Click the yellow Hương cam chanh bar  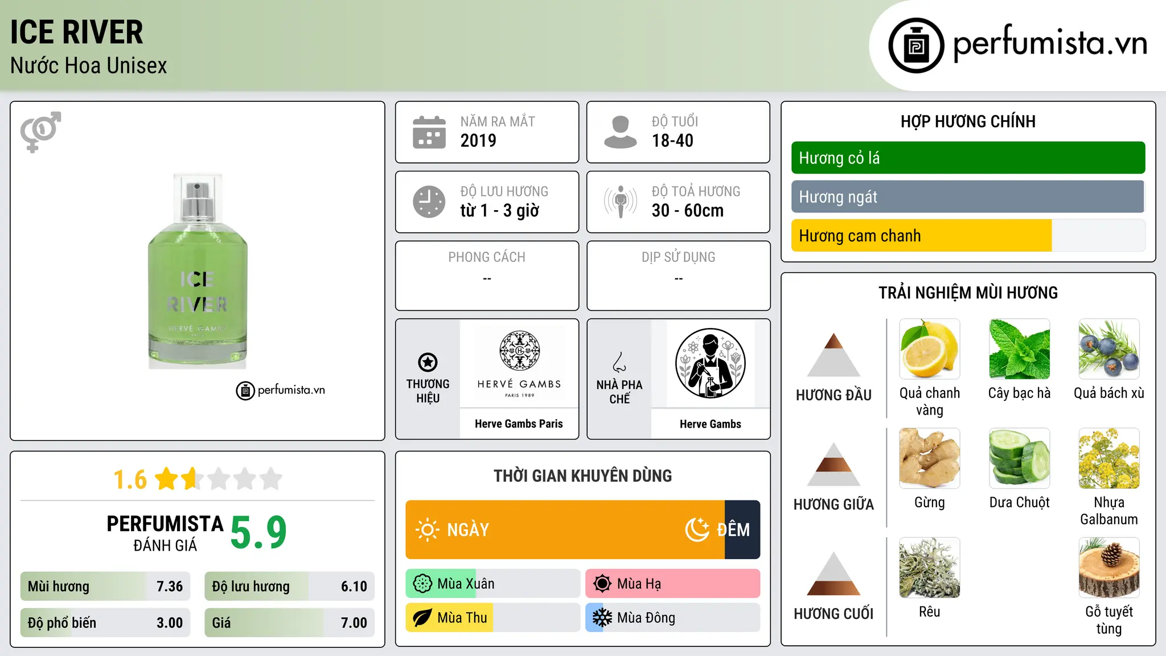[x=921, y=235]
